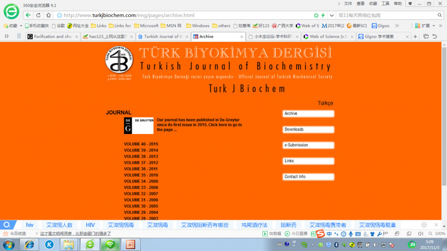This screenshot has width=447, height=251.
Task: Click the De Gruyter logo image
Action: coord(139,125)
